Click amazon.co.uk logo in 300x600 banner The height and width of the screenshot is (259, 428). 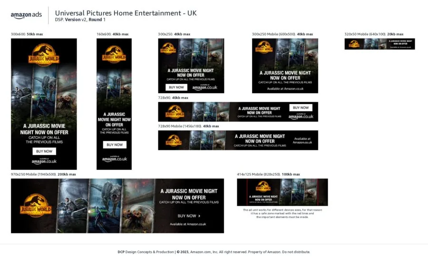[x=44, y=161]
